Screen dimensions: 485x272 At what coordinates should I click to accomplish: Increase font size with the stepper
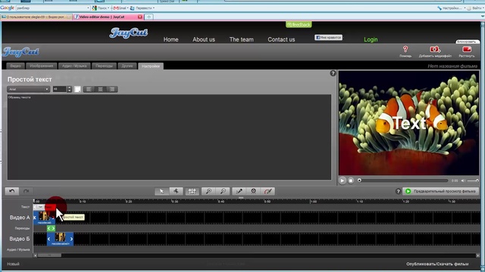[x=69, y=88]
